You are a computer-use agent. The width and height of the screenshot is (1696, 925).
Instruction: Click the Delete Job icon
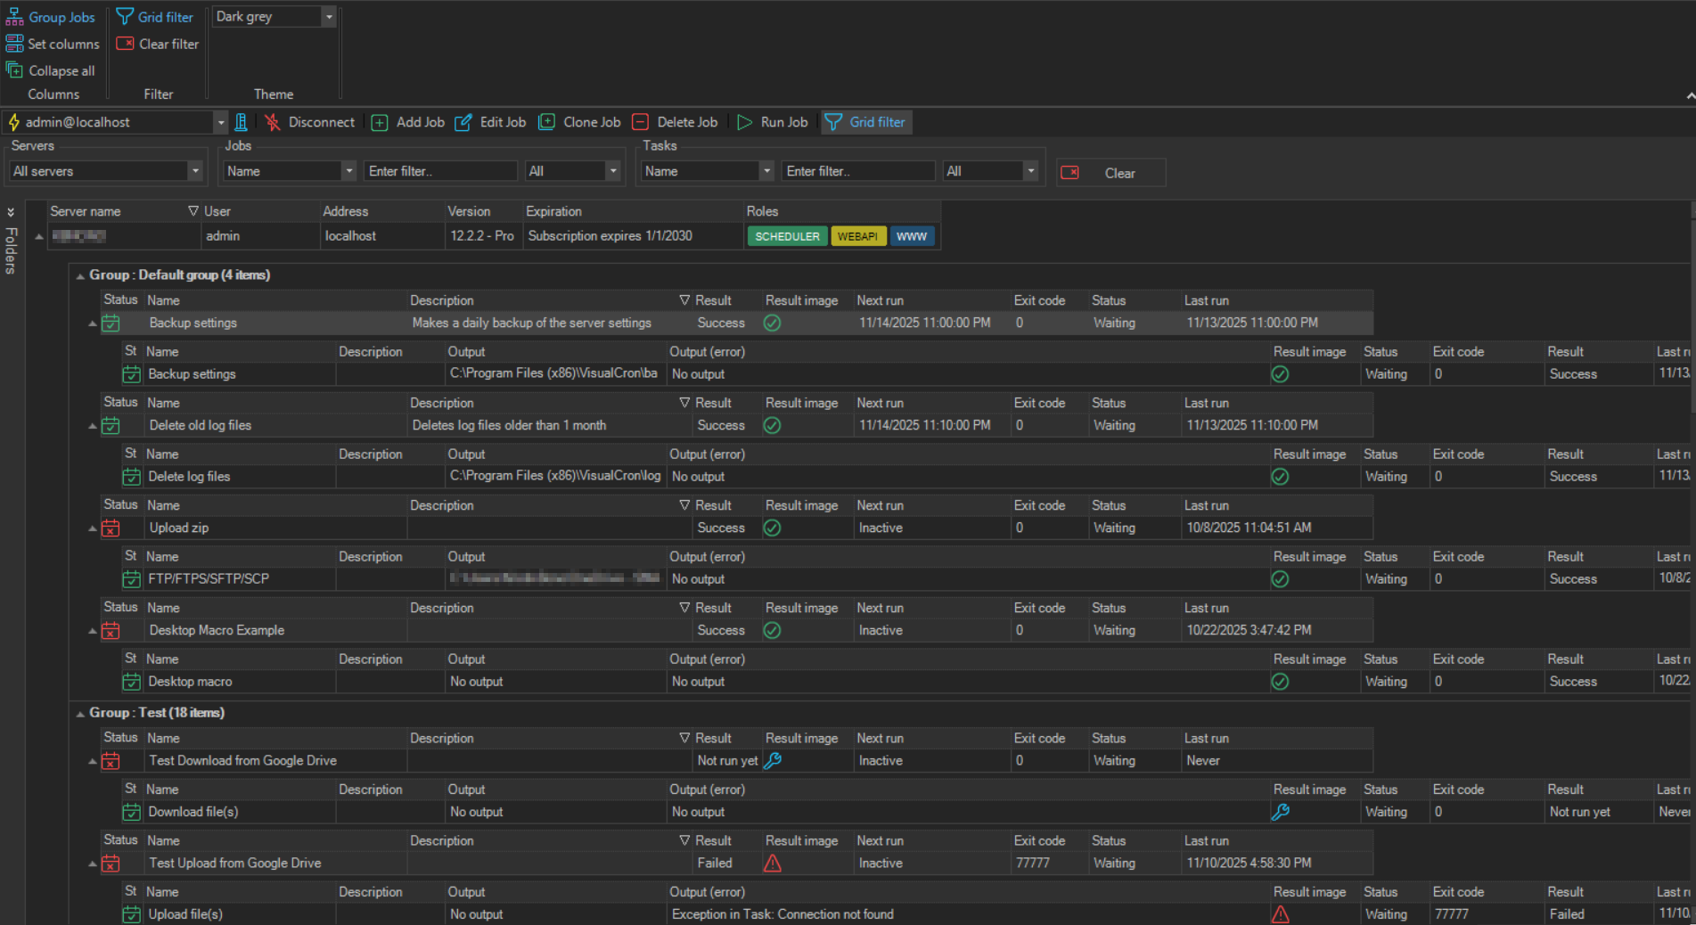click(640, 123)
